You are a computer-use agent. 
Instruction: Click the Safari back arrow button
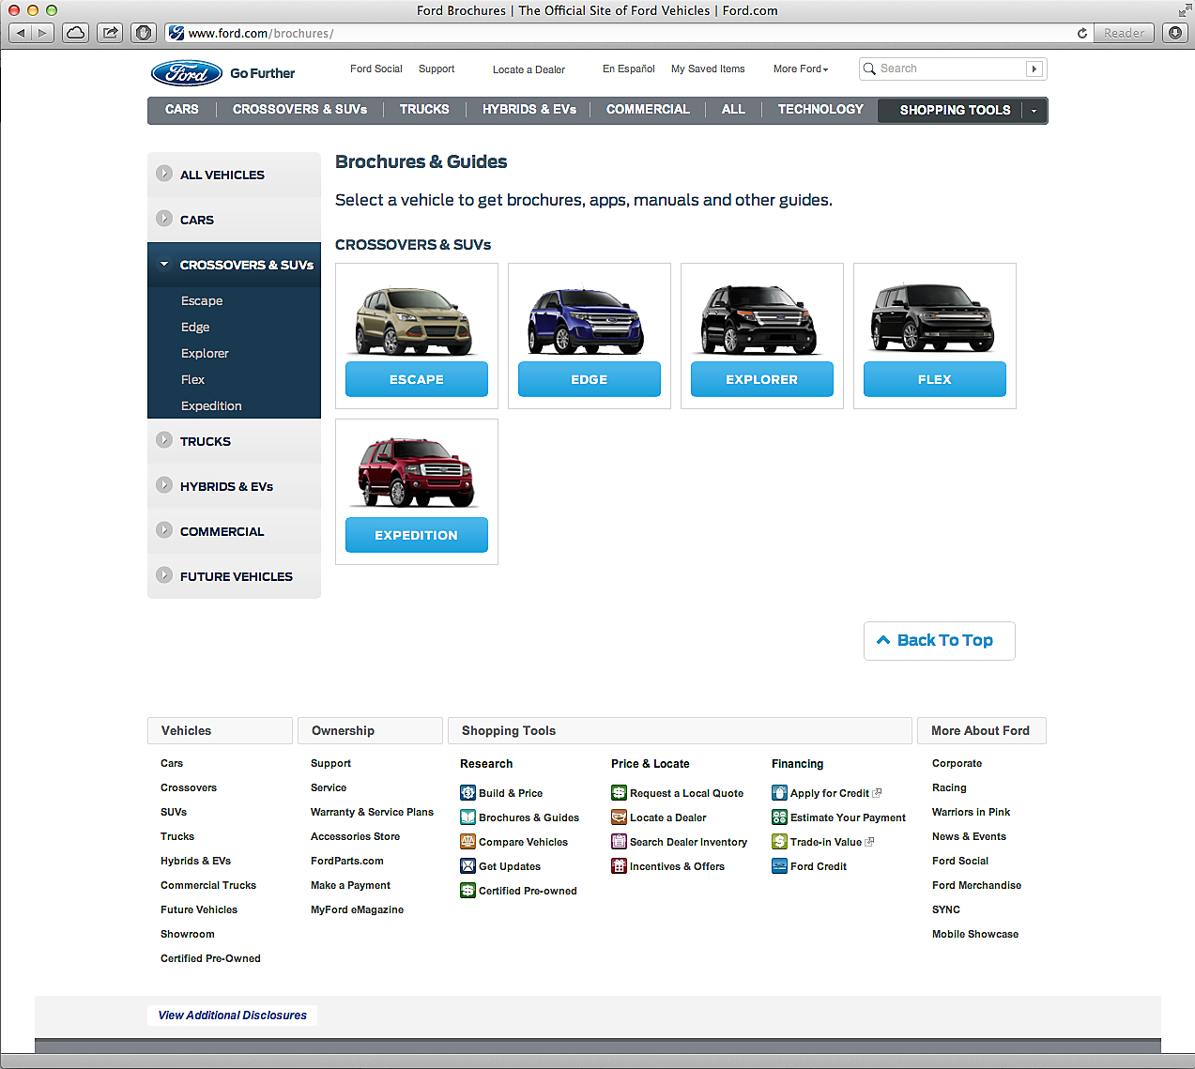pyautogui.click(x=21, y=33)
